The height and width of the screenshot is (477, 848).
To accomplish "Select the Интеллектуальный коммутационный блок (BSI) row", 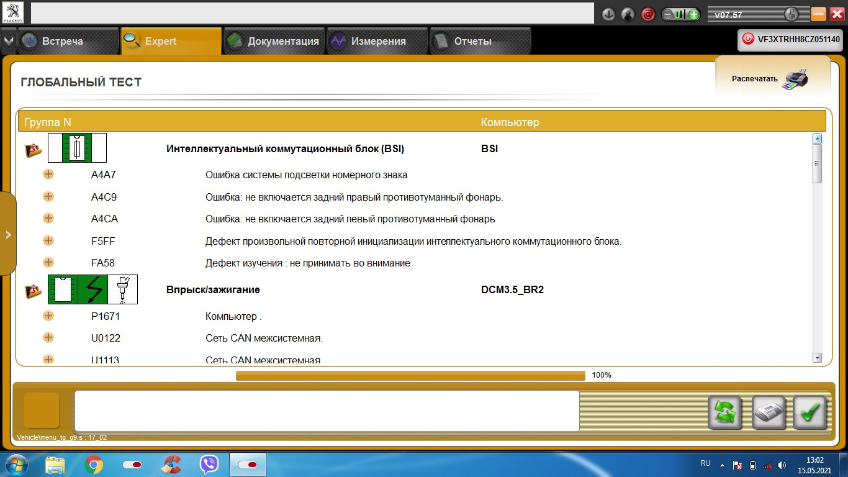I will pos(415,148).
